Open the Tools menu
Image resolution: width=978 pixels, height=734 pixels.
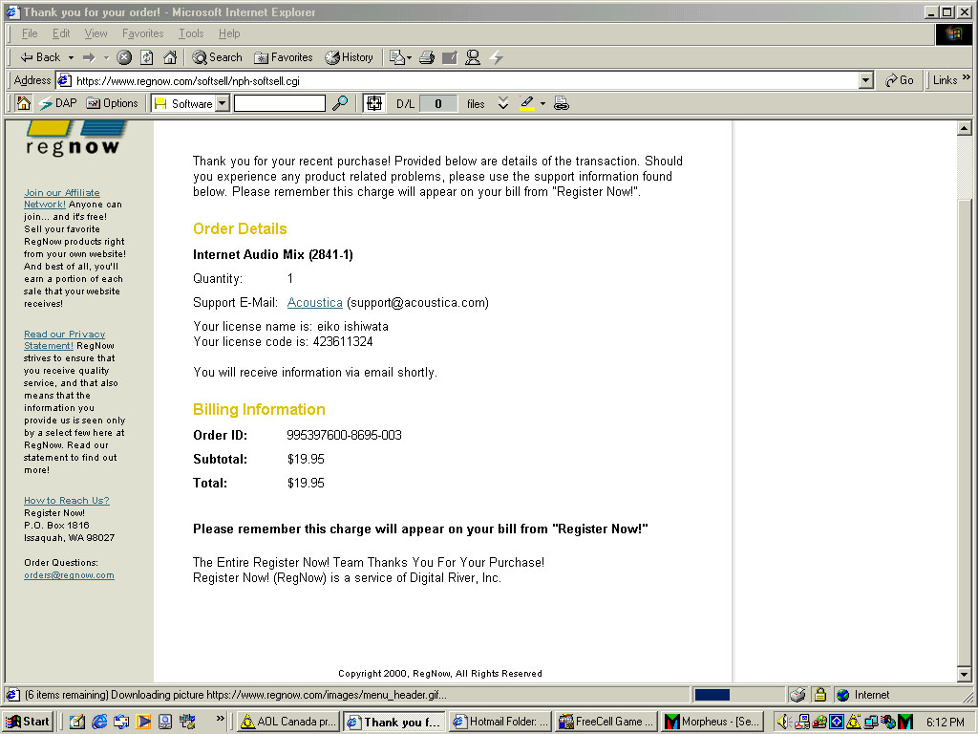coord(191,33)
